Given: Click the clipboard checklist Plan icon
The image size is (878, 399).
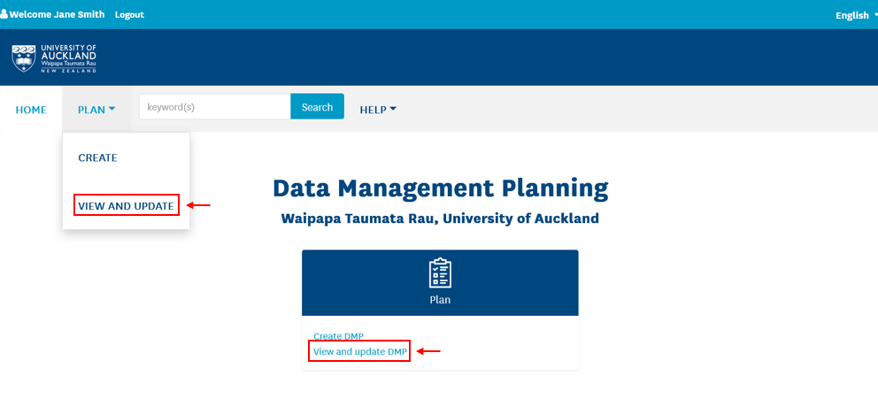Looking at the screenshot, I should (x=440, y=273).
